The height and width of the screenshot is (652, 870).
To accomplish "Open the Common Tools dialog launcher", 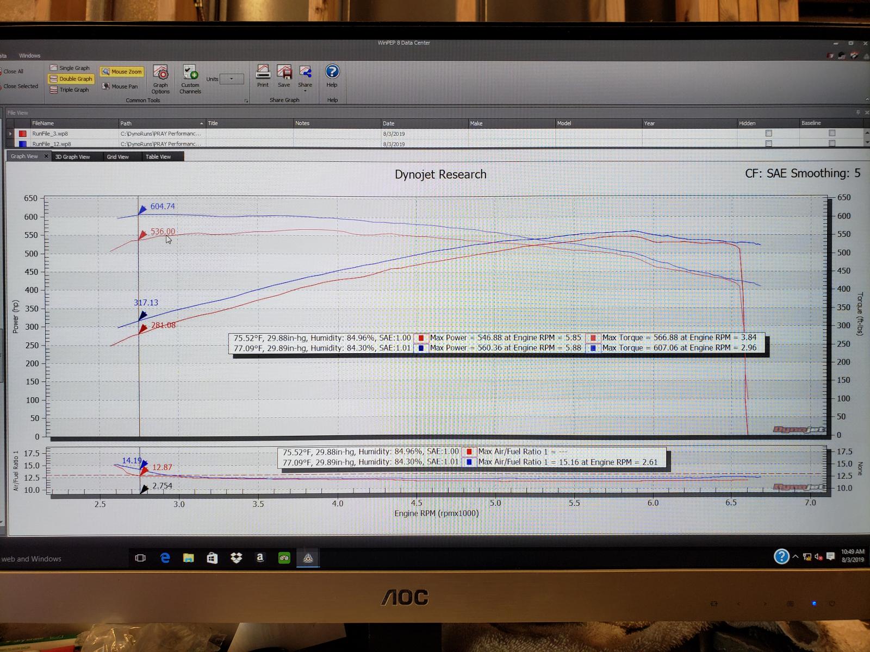I will click(x=246, y=101).
